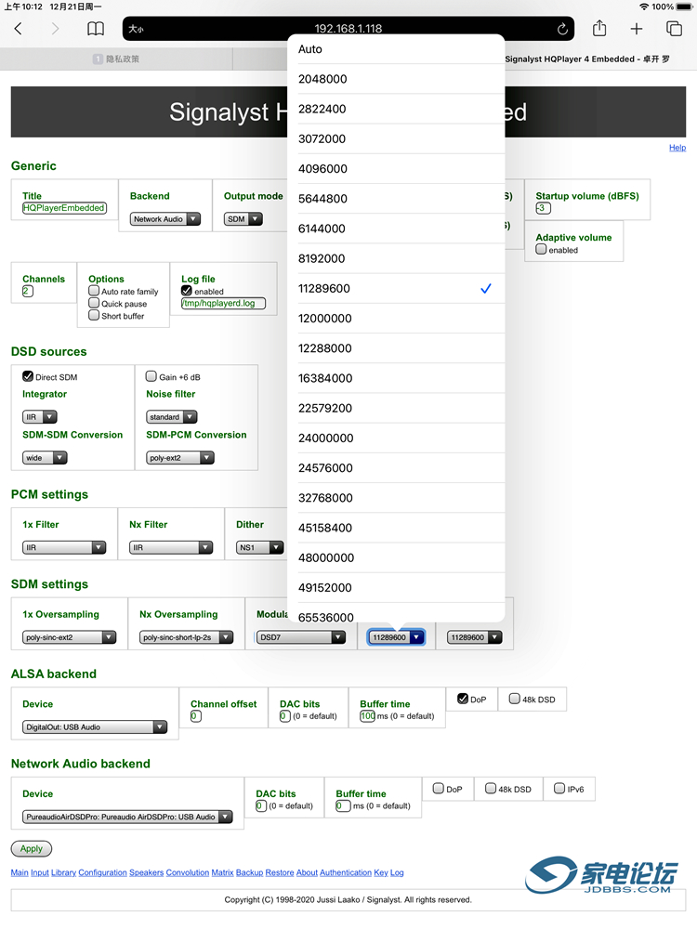This screenshot has width=697, height=929.
Task: Enable Network Audio backend DoP checkbox
Action: point(439,789)
